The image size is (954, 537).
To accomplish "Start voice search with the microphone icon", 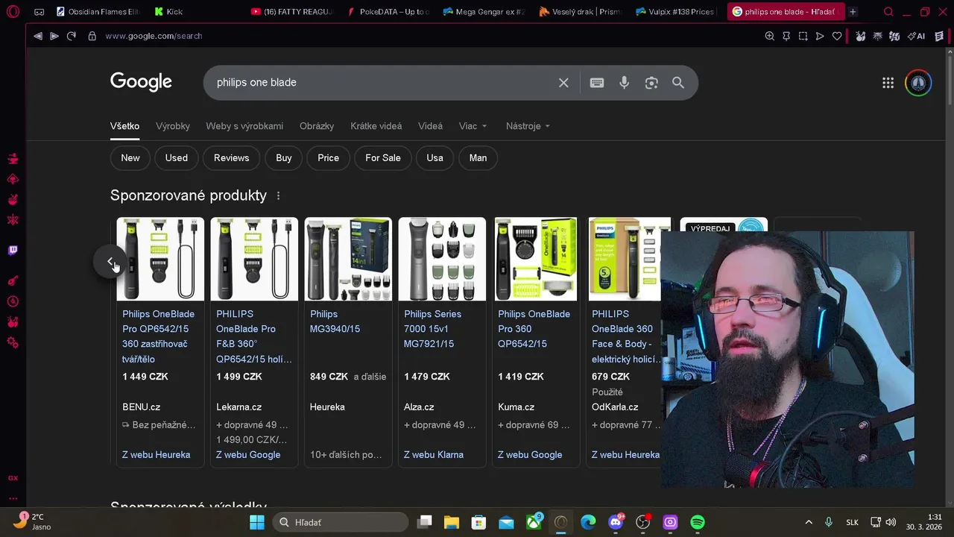I will [x=625, y=83].
